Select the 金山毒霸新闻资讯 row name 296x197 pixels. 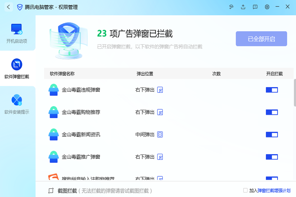(81, 135)
